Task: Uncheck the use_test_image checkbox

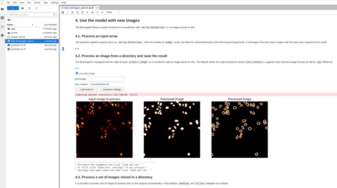Action: tap(77, 73)
